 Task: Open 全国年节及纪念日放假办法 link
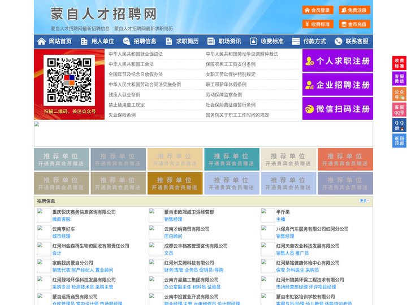point(136,74)
